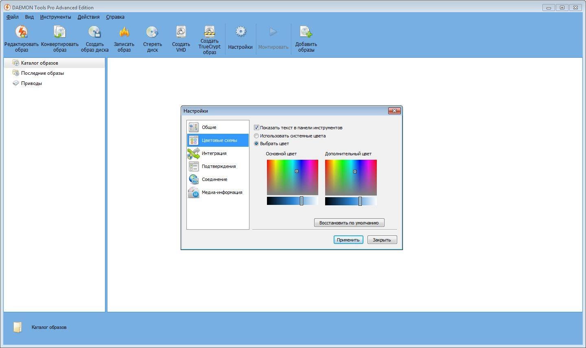Open Settings (Настройки) gear in toolbar
This screenshot has width=586, height=348.
pyautogui.click(x=241, y=32)
